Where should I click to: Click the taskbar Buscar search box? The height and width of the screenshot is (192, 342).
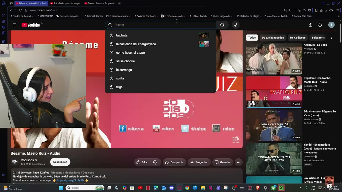85,188
